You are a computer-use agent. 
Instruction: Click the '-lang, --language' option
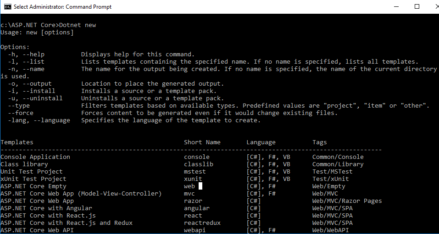pos(39,120)
